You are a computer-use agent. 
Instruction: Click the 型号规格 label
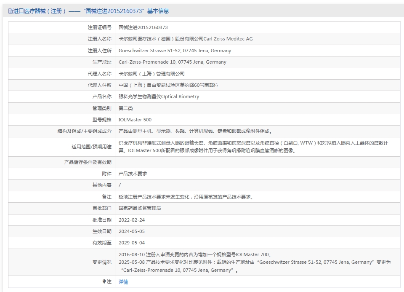102,120
